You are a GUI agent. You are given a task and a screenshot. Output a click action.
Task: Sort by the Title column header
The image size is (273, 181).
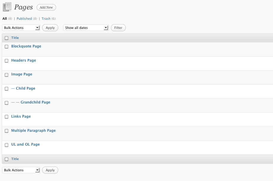coord(15,38)
